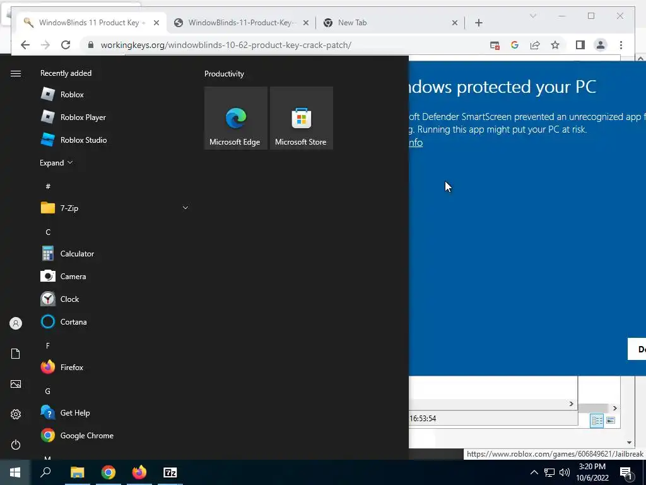
Task: Show hidden system tray icons
Action: (x=534, y=472)
